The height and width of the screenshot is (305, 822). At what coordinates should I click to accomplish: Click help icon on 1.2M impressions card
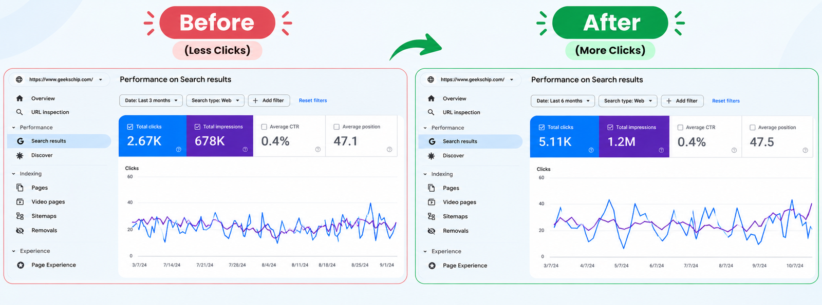(x=661, y=150)
